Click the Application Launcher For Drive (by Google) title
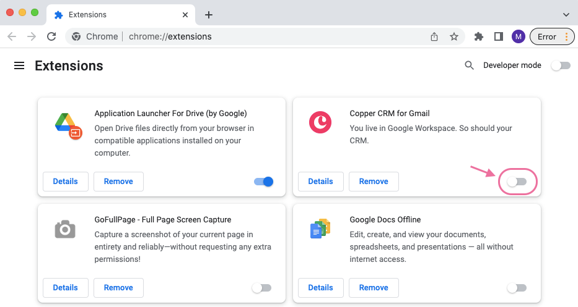 click(170, 113)
